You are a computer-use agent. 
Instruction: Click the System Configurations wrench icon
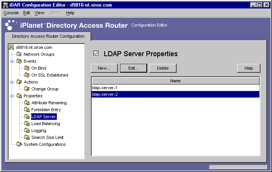(x=19, y=144)
